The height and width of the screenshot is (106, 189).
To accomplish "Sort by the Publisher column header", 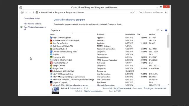I will pyautogui.click(x=101, y=34).
